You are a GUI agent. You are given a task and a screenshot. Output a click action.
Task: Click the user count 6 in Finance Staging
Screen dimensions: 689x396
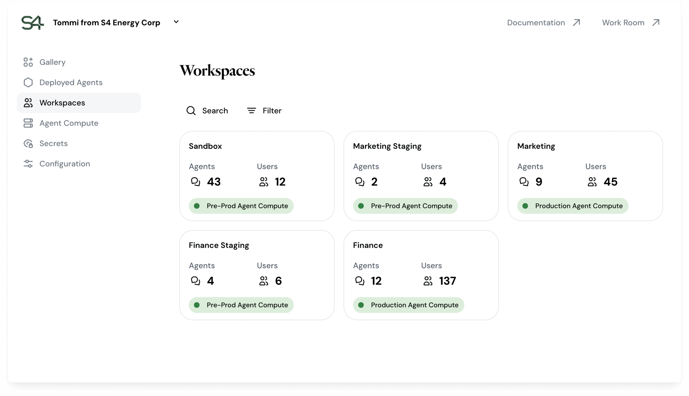[x=278, y=281]
